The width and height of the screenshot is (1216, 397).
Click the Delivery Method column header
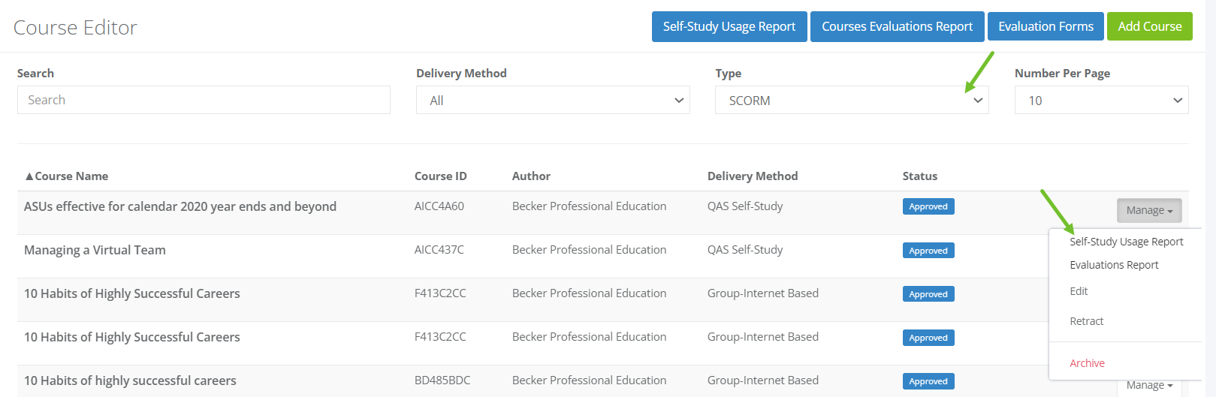753,176
